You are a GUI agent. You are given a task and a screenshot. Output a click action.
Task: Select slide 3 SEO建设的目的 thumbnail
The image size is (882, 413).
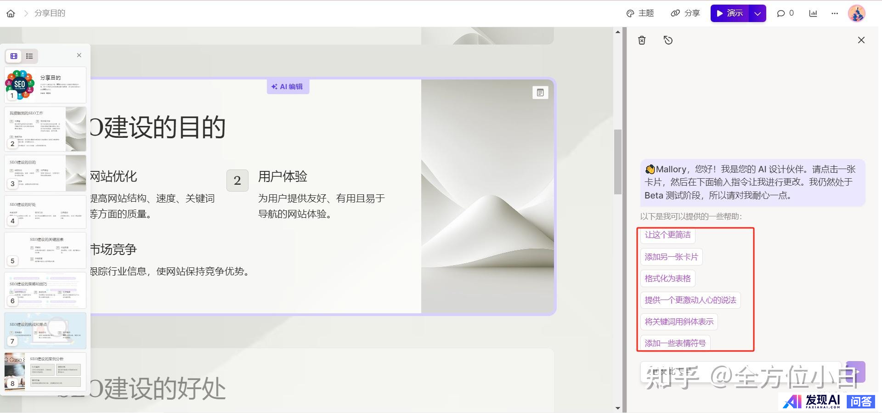point(45,173)
